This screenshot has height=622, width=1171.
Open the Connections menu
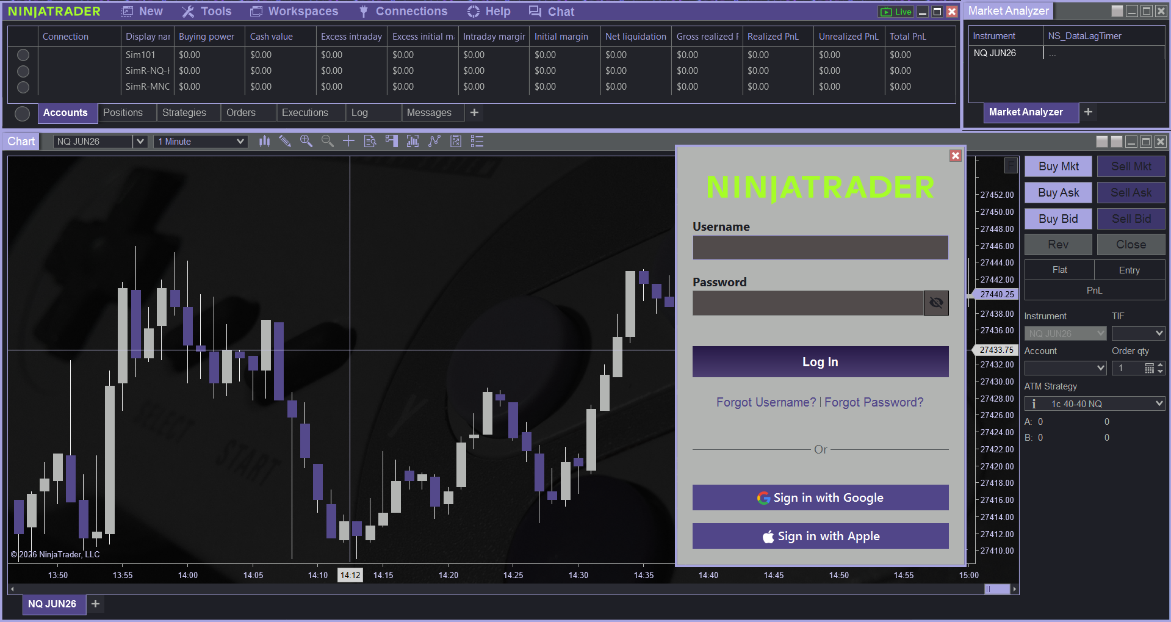403,12
